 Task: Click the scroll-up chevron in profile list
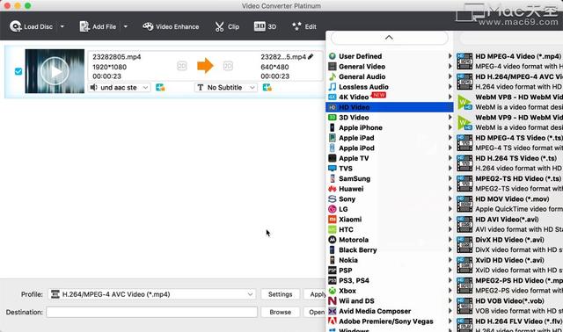(x=389, y=37)
